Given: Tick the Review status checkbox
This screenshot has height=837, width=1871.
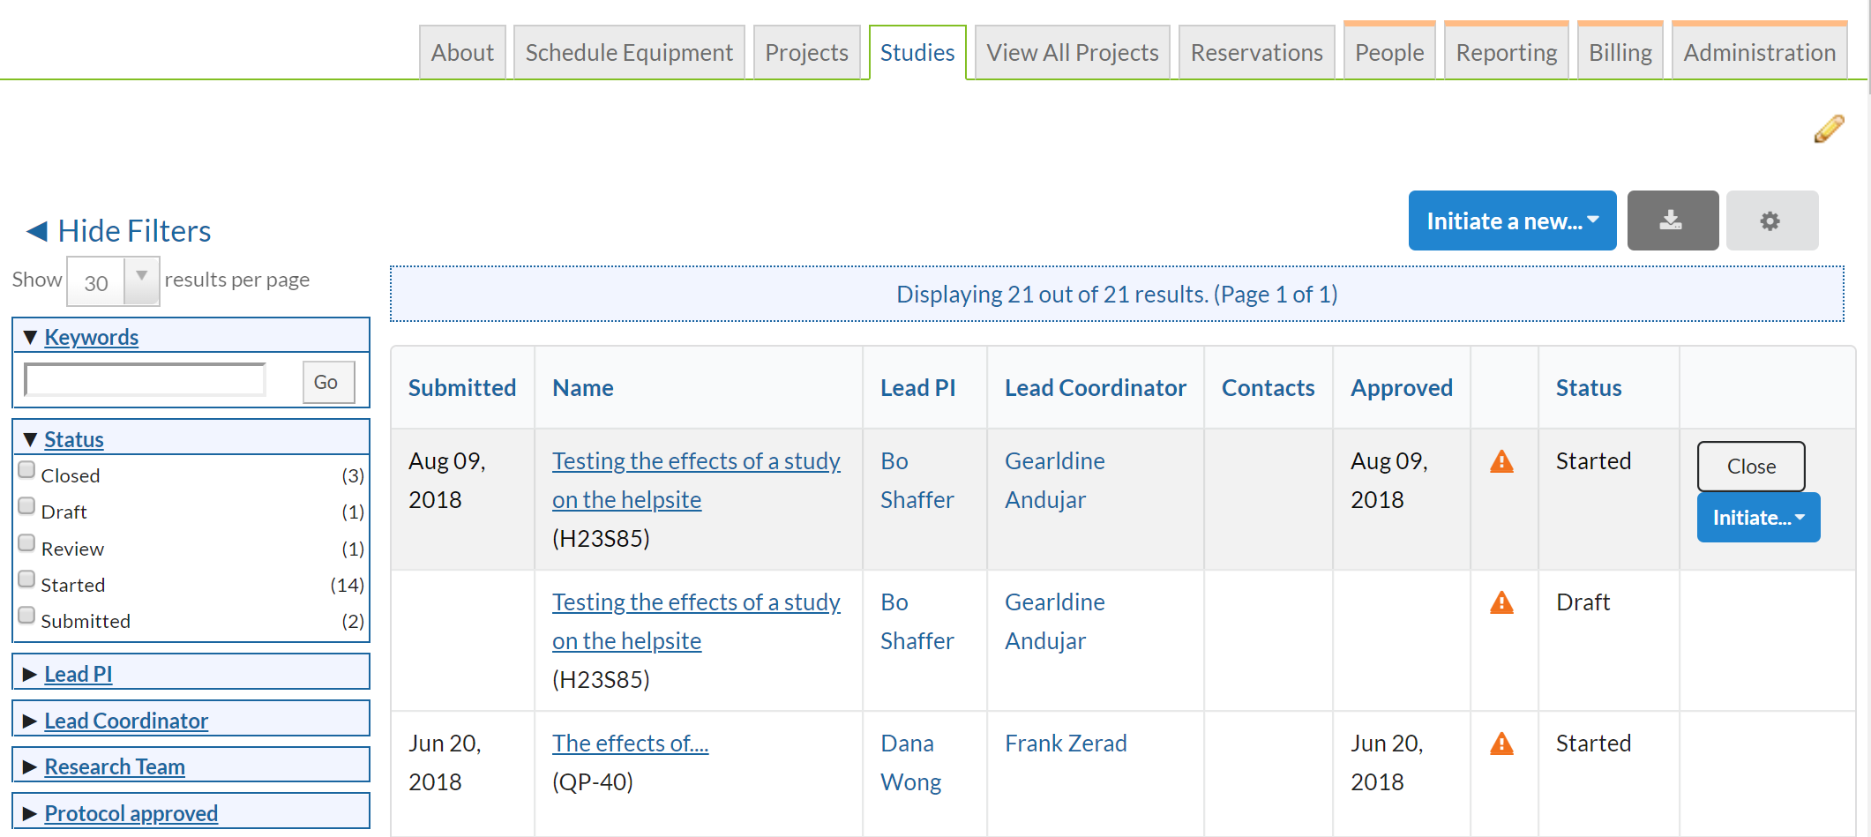Looking at the screenshot, I should pyautogui.click(x=27, y=543).
